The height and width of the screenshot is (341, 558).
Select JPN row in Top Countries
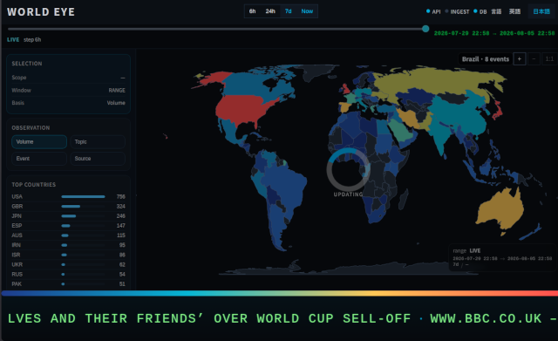(x=68, y=216)
